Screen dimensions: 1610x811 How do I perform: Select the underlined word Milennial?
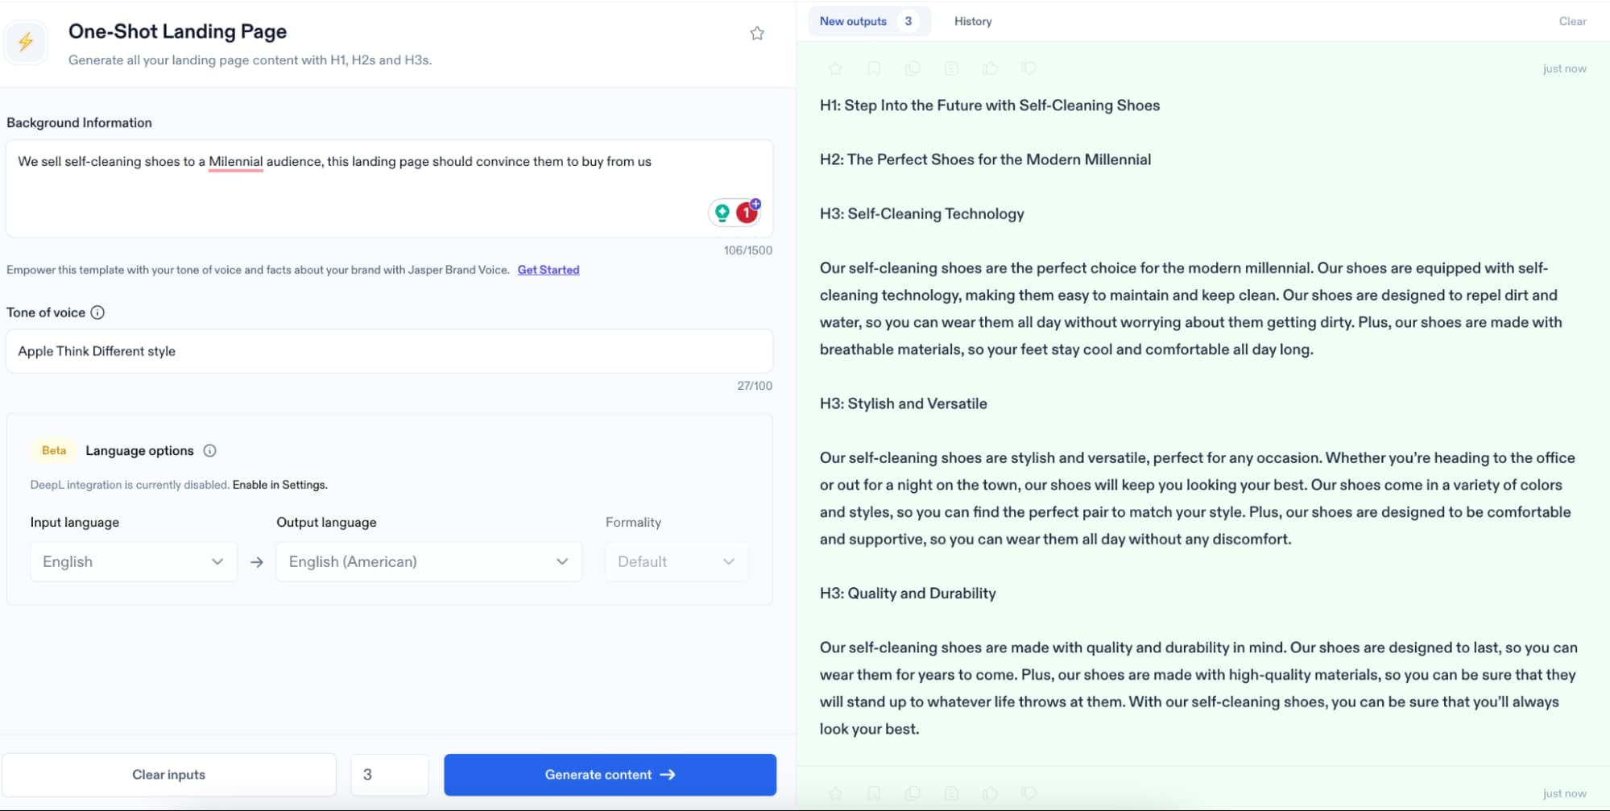[235, 161]
